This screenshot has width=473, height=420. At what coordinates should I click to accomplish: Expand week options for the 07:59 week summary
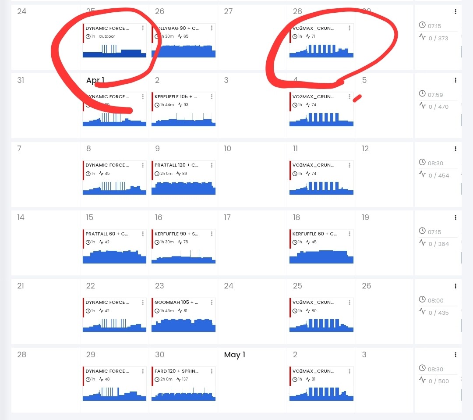(x=455, y=80)
